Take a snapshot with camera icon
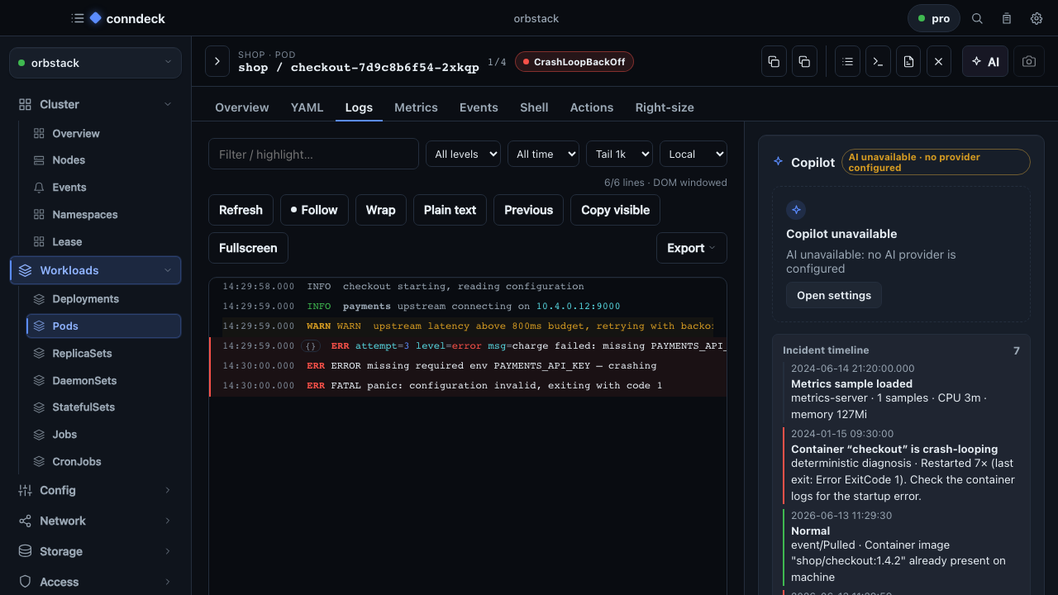 (1029, 62)
